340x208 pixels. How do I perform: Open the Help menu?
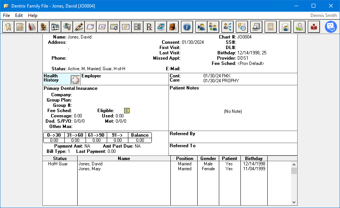point(33,15)
